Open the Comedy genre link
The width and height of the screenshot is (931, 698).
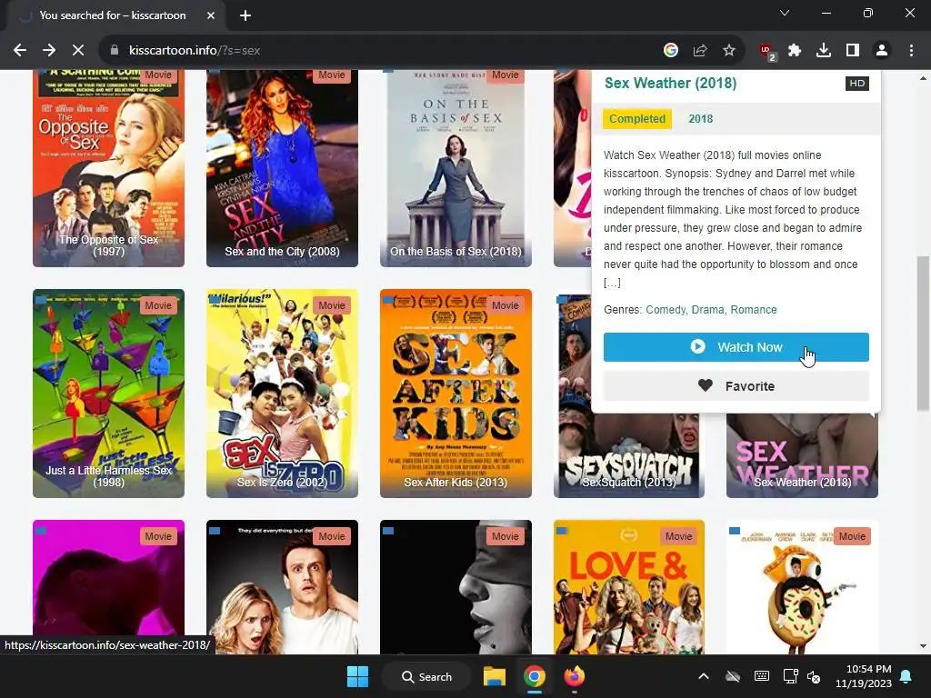(666, 310)
